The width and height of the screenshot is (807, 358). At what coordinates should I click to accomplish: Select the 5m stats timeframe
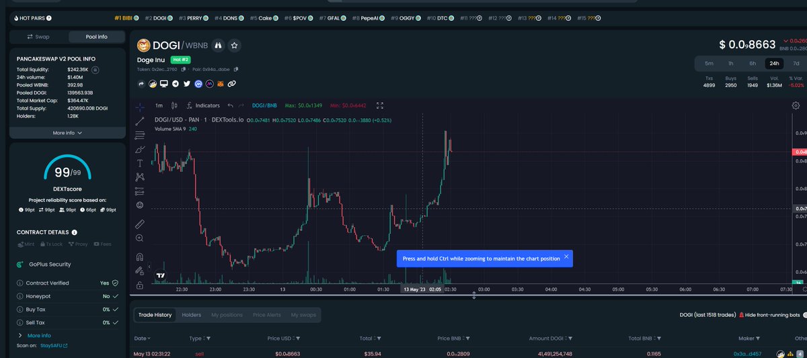click(x=709, y=63)
